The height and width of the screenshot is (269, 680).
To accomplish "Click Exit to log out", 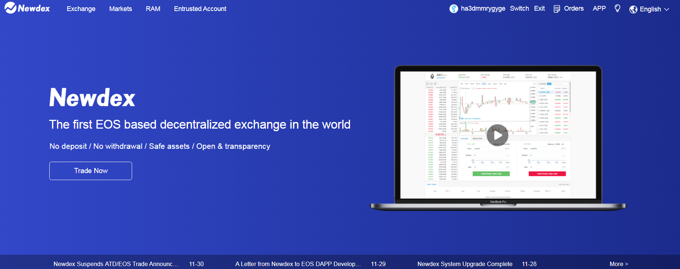I will pos(539,8).
